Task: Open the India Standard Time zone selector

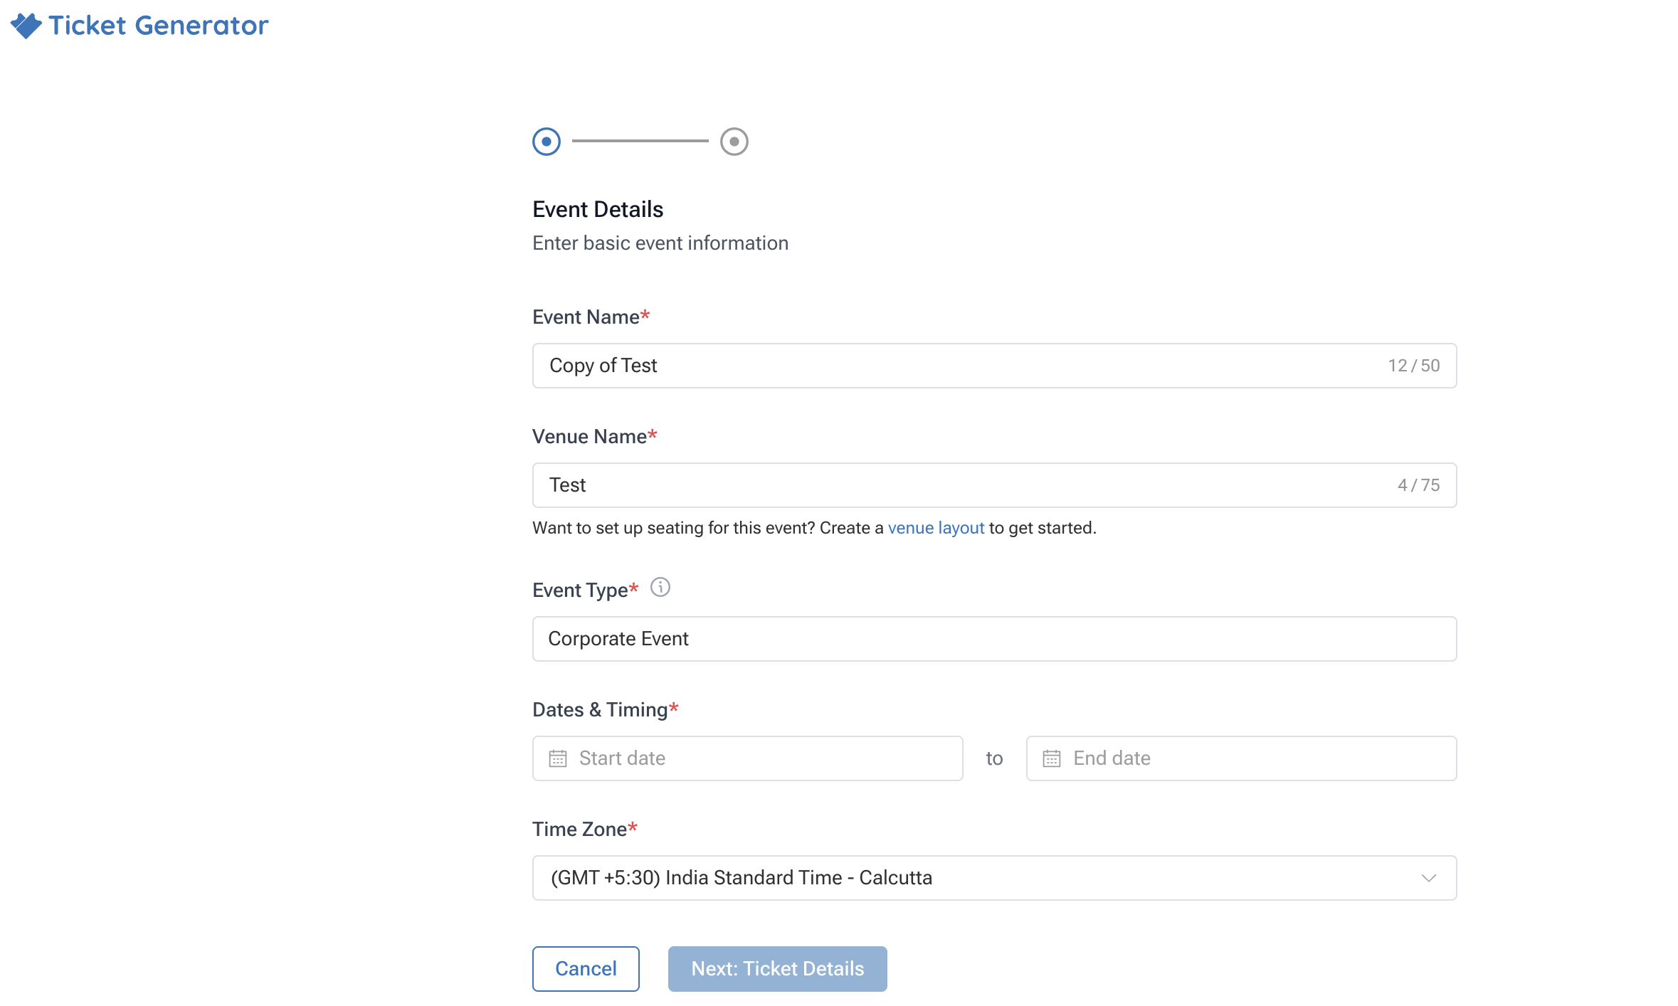Action: [x=994, y=878]
